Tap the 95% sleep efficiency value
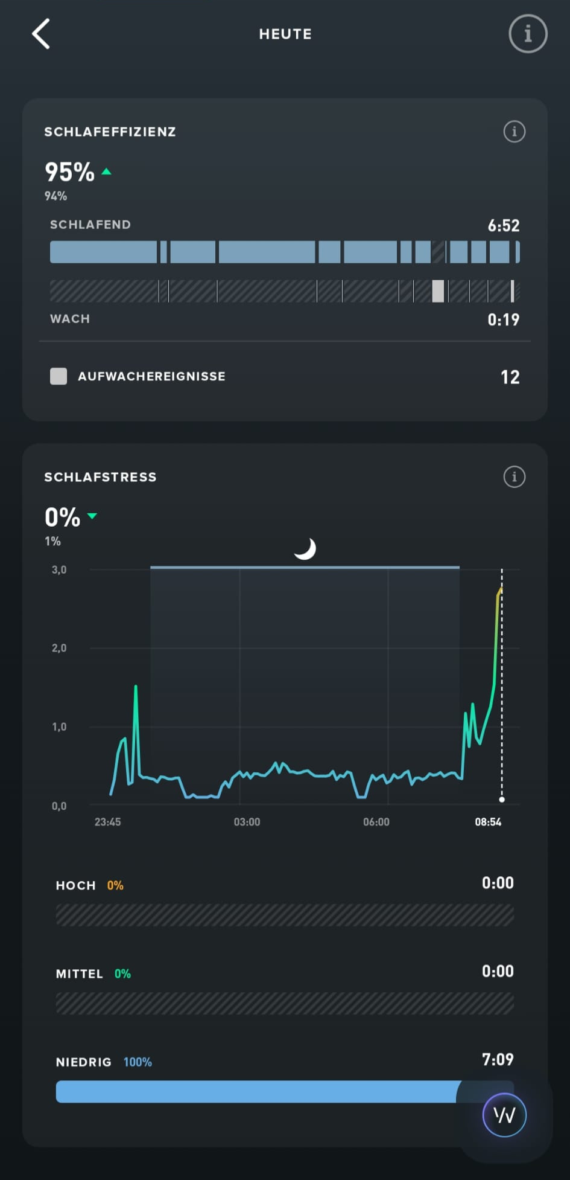Screen dimensions: 570x1180 coord(69,172)
